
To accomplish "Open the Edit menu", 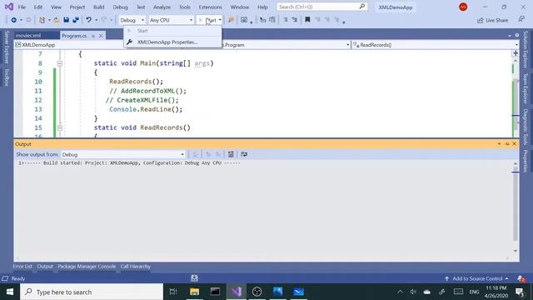I will click(38, 7).
